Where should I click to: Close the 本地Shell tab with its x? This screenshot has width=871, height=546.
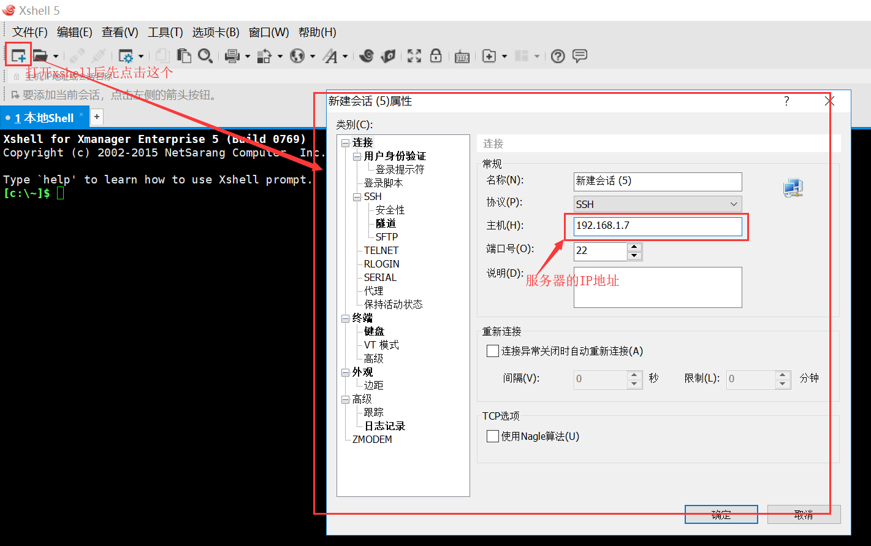coord(81,115)
